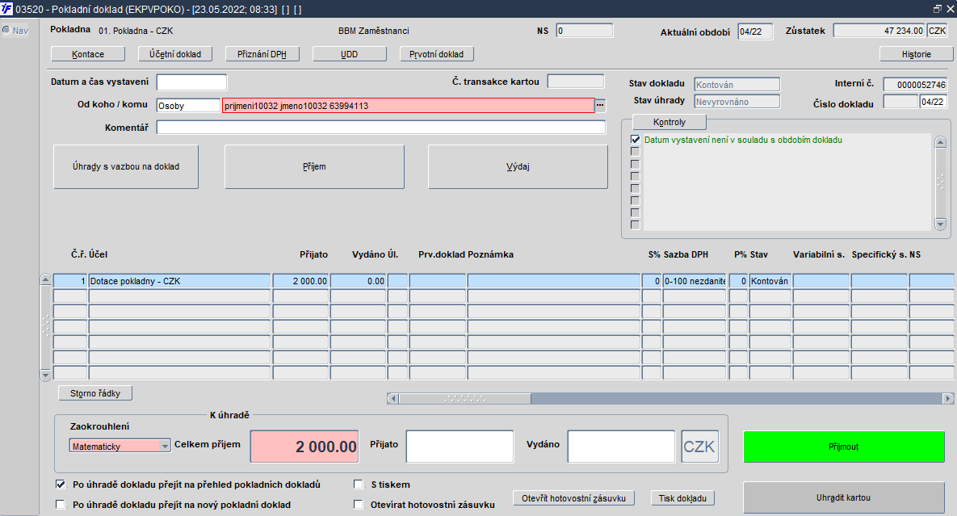Check the 'S tiskem' checkbox
This screenshot has height=516, width=957.
[x=359, y=485]
